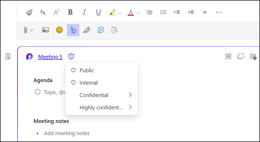The image size is (260, 142).
Task: Insert a bulleted list
Action: pos(149,12)
